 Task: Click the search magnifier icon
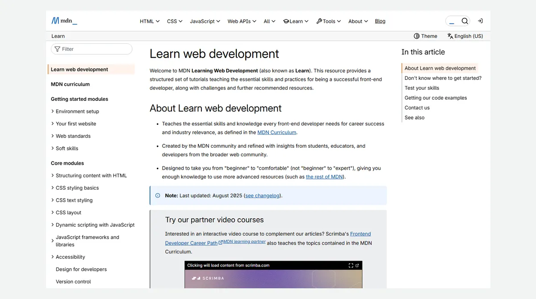click(465, 21)
